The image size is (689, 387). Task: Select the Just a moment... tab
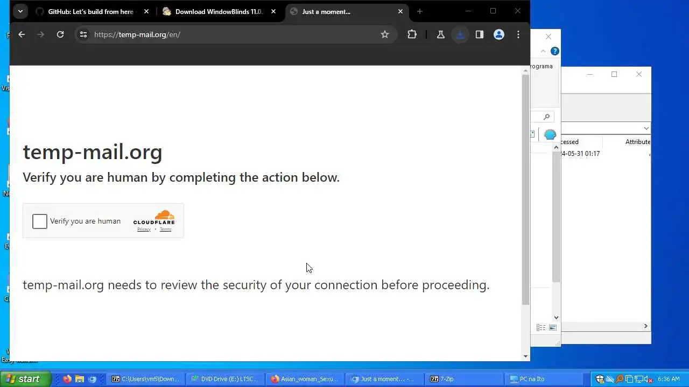coord(346,11)
